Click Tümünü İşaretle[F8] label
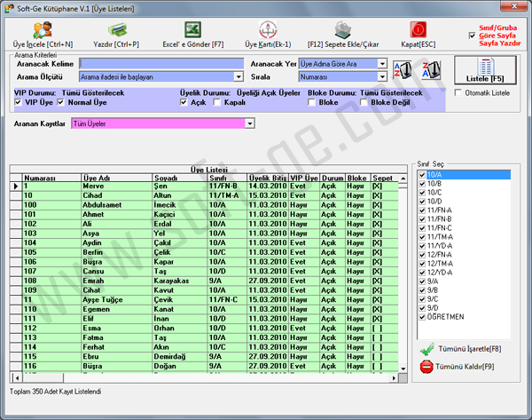 [470, 349]
